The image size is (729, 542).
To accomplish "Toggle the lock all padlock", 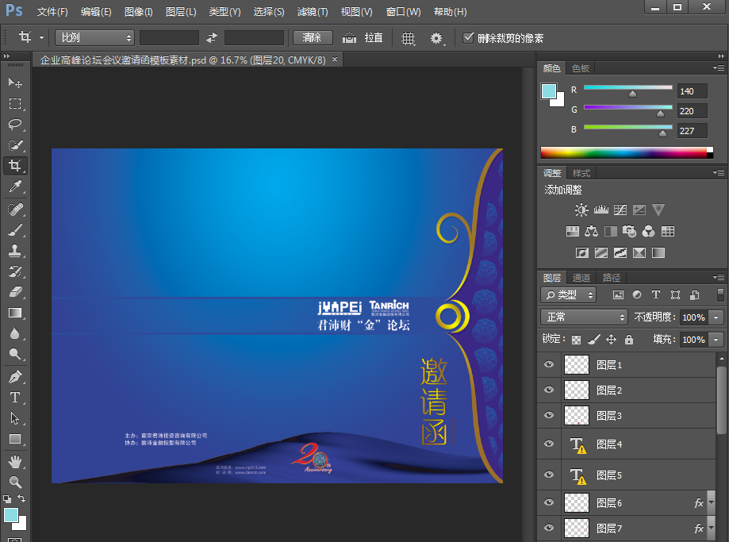I will click(x=629, y=339).
